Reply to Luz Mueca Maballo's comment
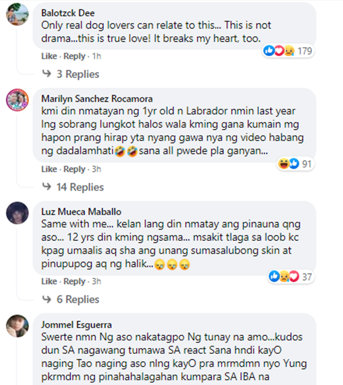This screenshot has height=385, width=343. coord(75,281)
